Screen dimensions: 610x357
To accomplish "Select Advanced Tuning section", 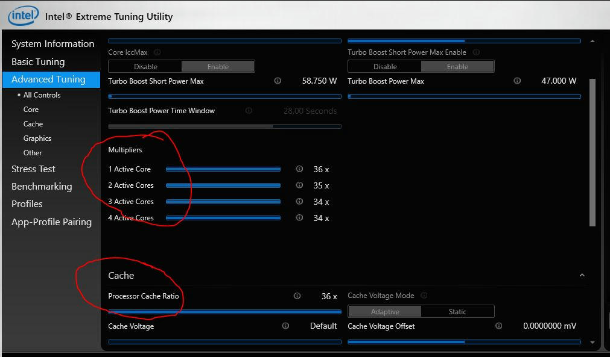I will tap(51, 79).
